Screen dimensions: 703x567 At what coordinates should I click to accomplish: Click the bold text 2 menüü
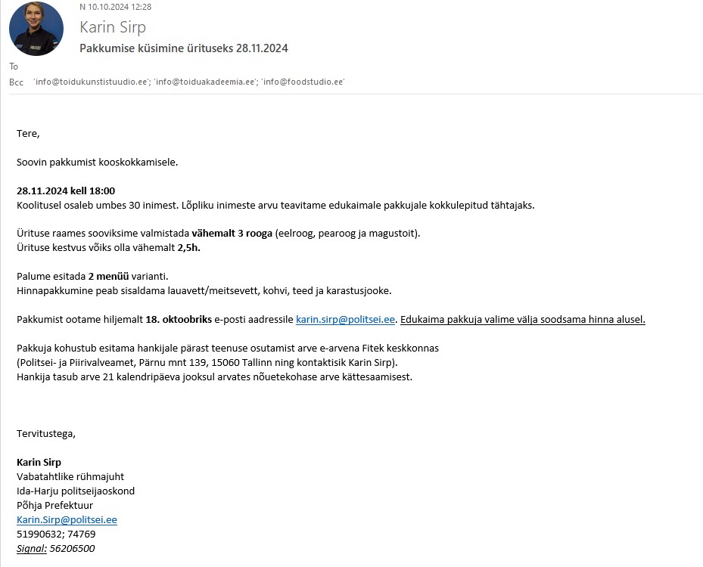[x=108, y=277]
